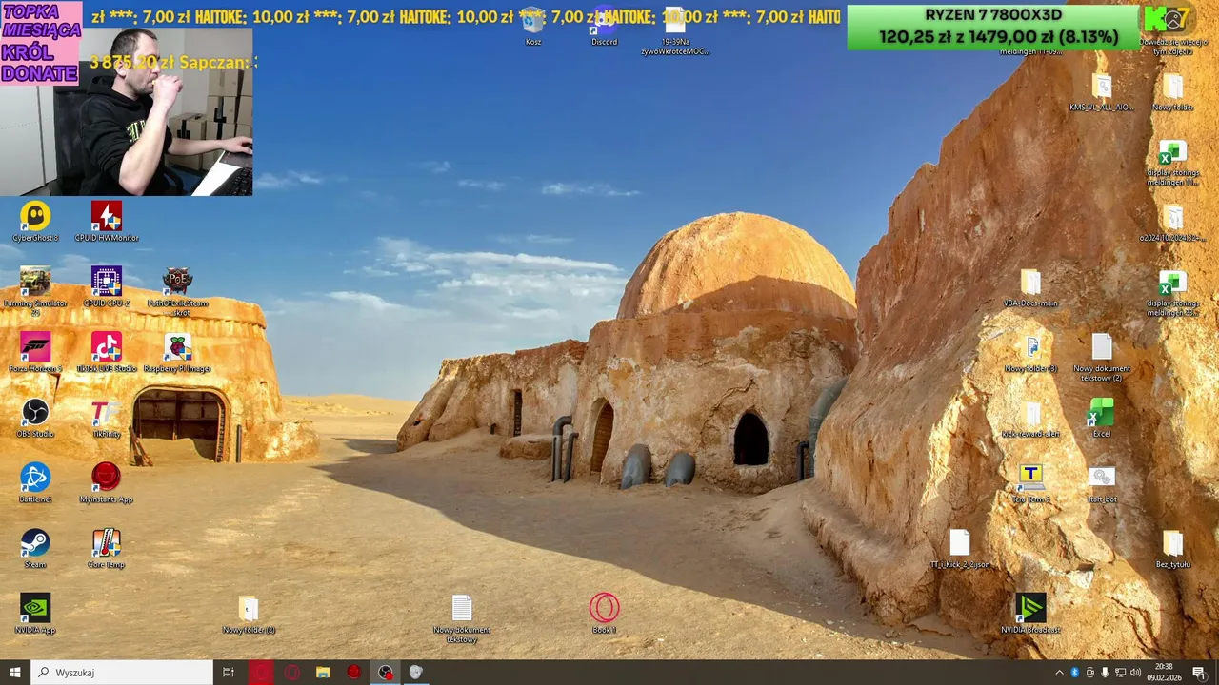Open the volume control in the tray

click(1135, 673)
